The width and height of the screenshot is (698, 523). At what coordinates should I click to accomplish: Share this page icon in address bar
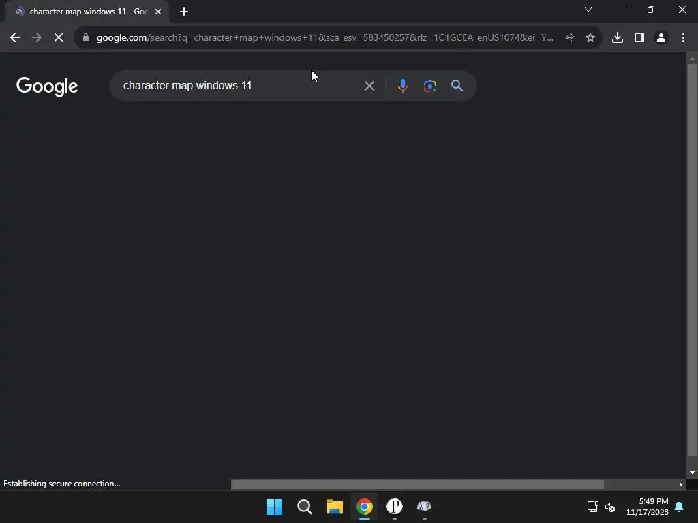(x=568, y=38)
